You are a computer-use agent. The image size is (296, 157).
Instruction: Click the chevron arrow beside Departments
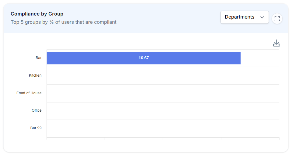pyautogui.click(x=262, y=17)
